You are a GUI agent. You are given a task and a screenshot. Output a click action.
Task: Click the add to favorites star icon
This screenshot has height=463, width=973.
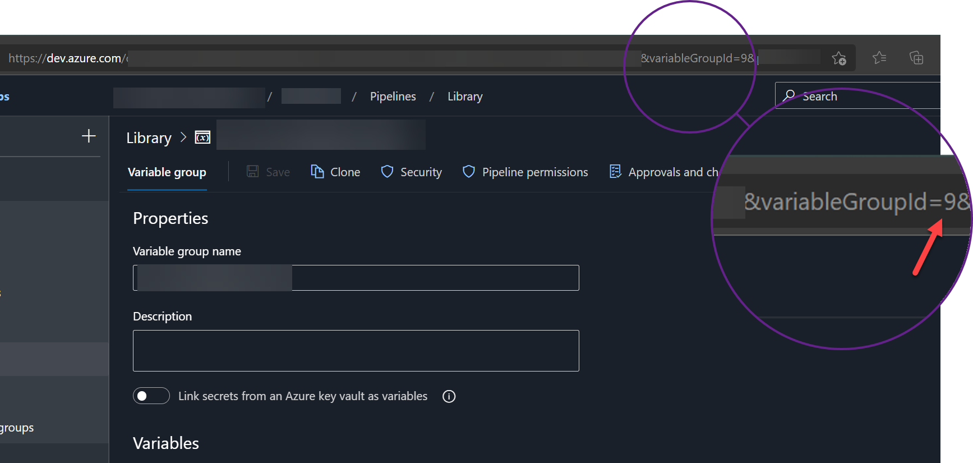click(839, 58)
